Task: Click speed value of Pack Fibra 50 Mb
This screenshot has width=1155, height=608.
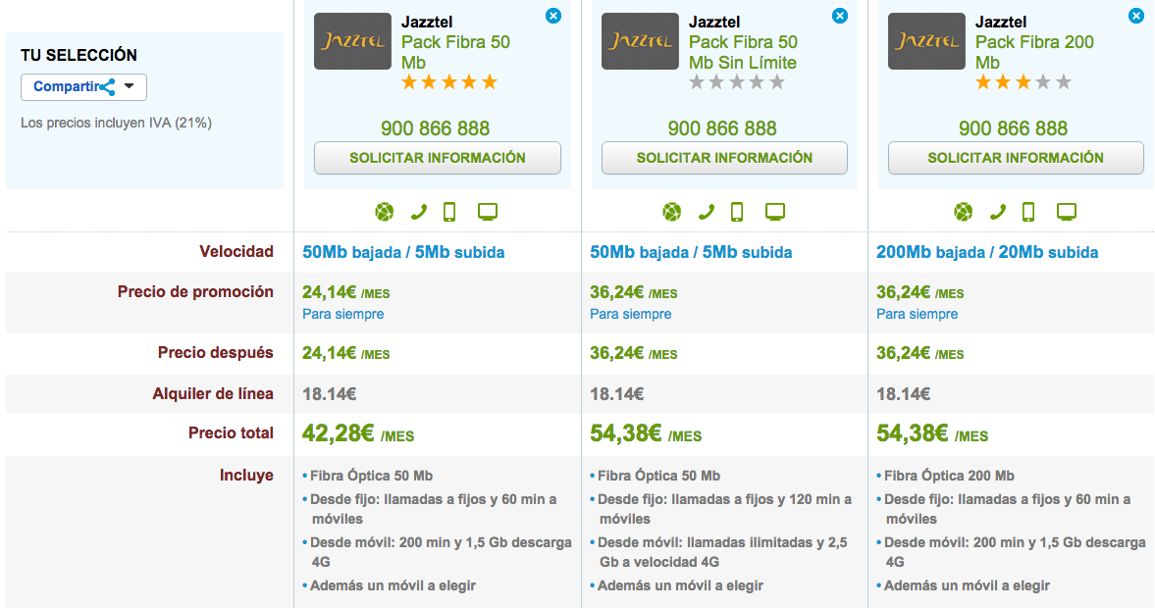Action: pyautogui.click(x=403, y=252)
